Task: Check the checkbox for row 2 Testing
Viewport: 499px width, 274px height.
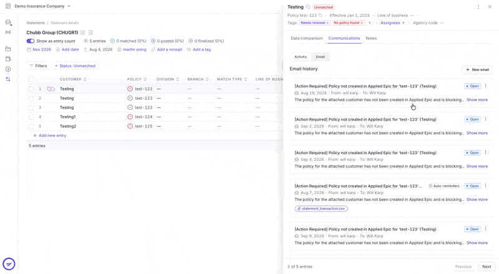Action: point(31,98)
